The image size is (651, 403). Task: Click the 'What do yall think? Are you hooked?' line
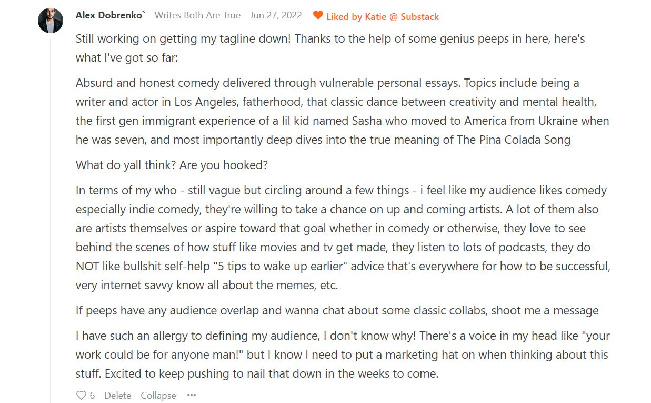coord(172,165)
